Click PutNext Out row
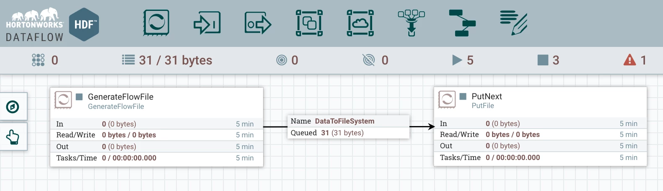 pyautogui.click(x=540, y=146)
